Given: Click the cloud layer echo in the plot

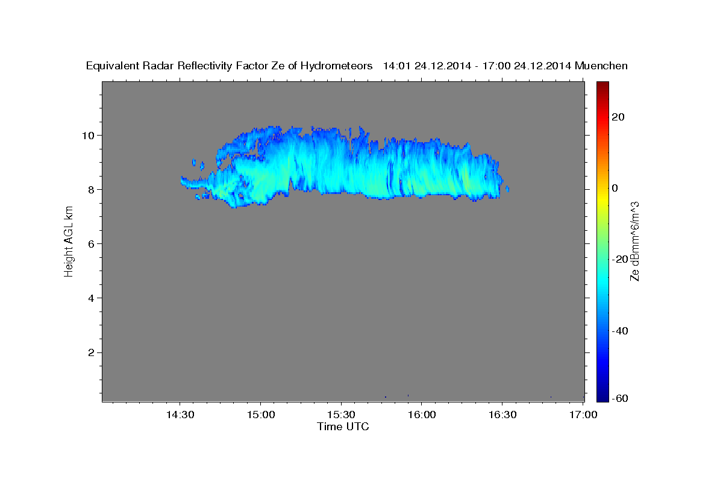Looking at the screenshot, I should pos(343,166).
